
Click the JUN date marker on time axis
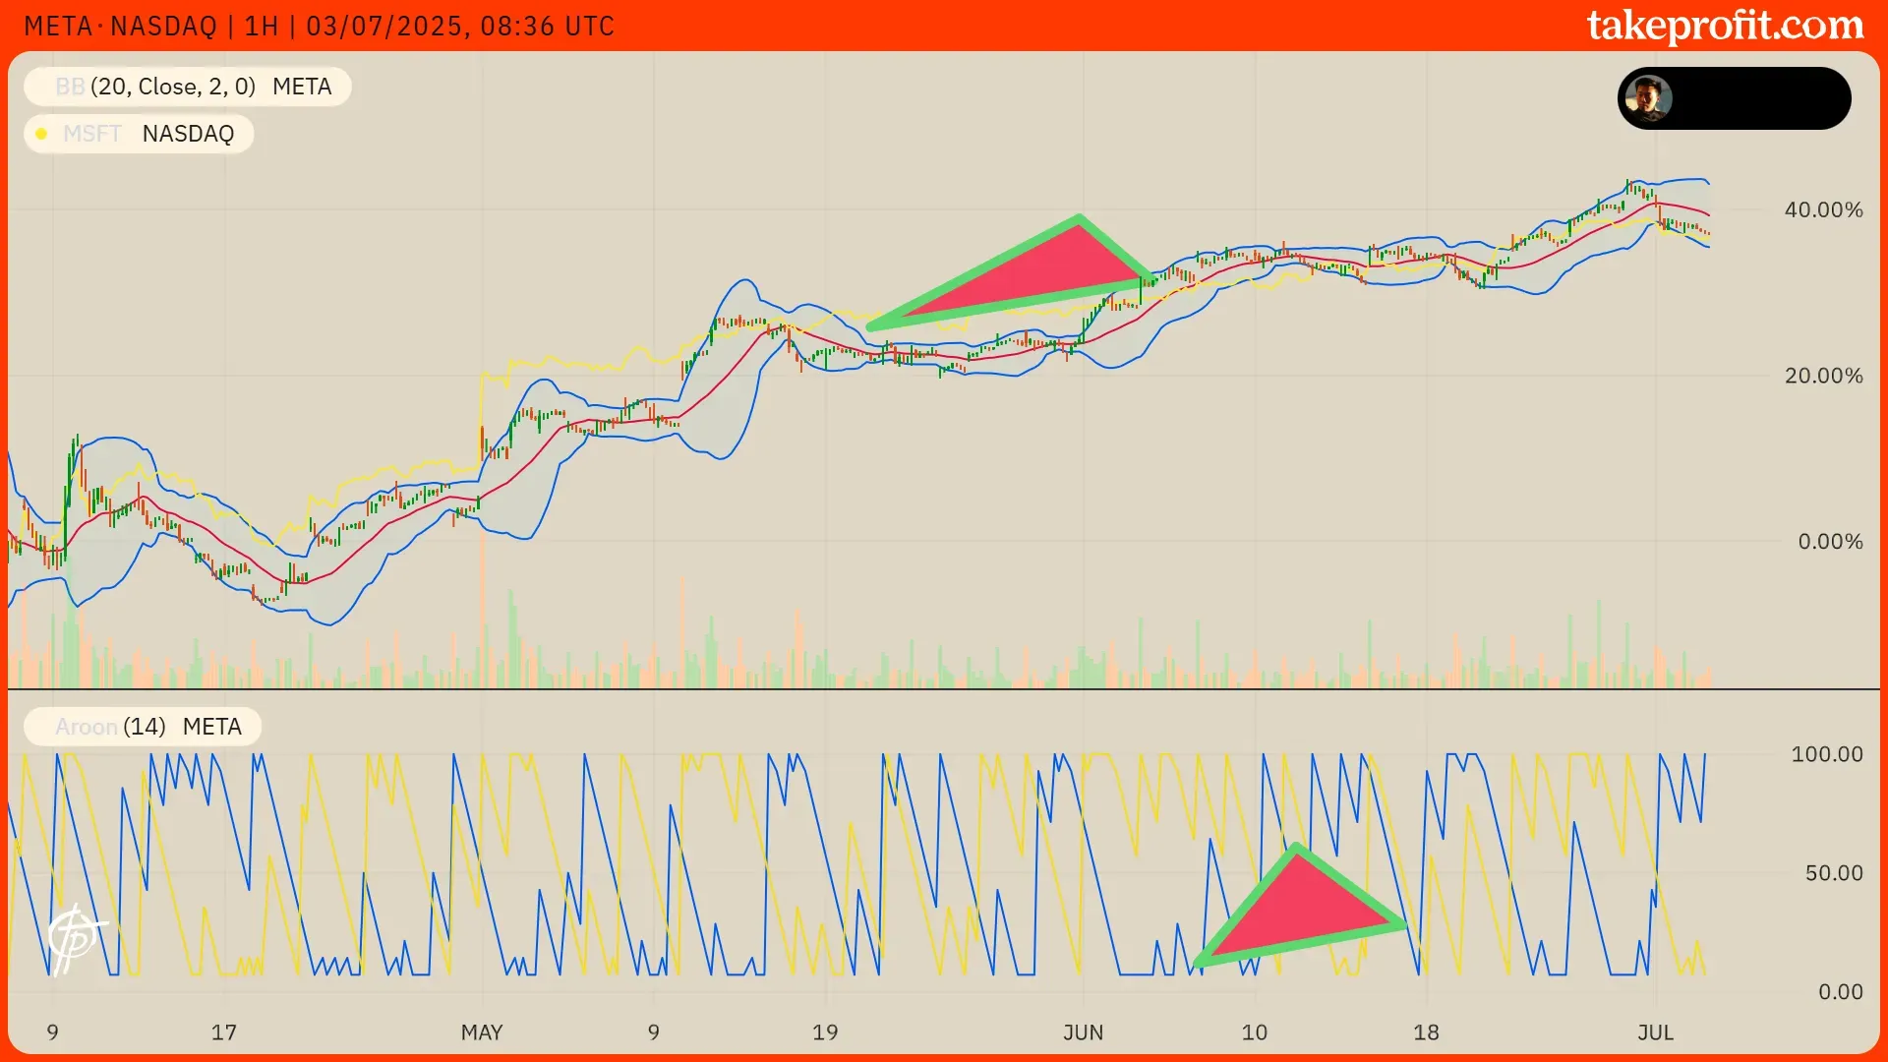[x=1083, y=1032]
